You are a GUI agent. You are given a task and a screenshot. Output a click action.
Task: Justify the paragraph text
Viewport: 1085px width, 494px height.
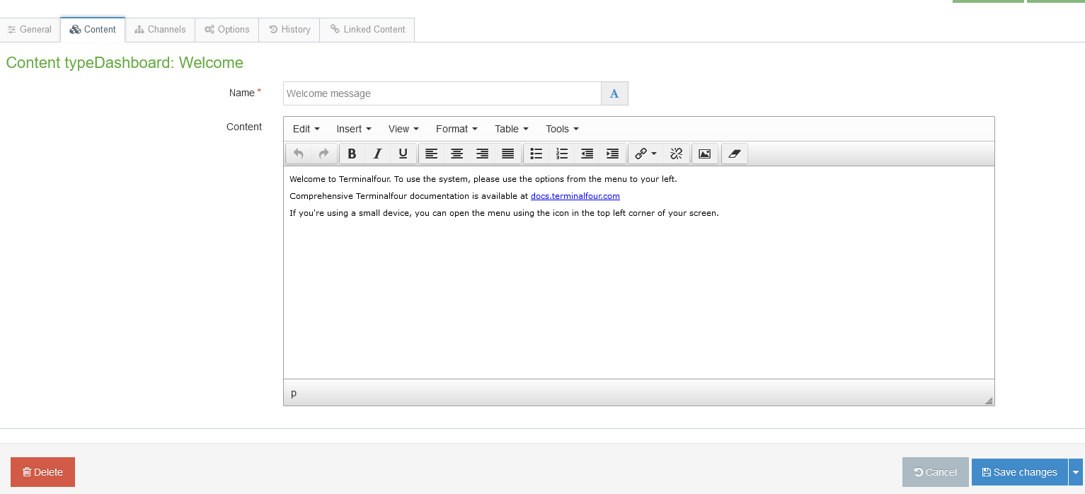click(x=507, y=154)
